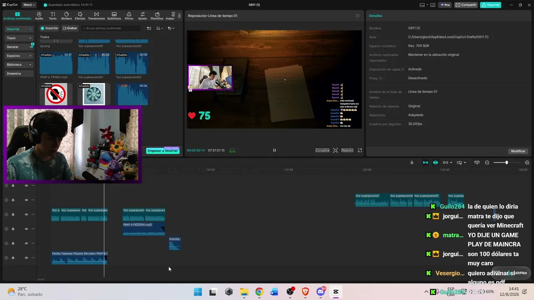Click the Proxy info help icon

pyautogui.click(x=381, y=78)
